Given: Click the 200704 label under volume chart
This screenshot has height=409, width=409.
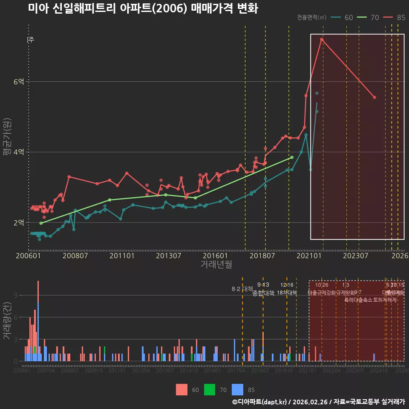Looking at the screenshot, I should click(x=46, y=370).
